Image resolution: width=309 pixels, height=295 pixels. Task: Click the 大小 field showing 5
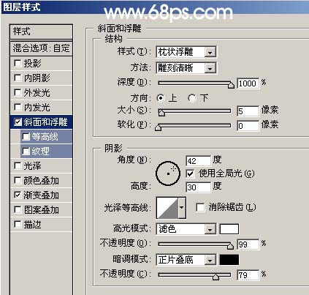pos(248,111)
